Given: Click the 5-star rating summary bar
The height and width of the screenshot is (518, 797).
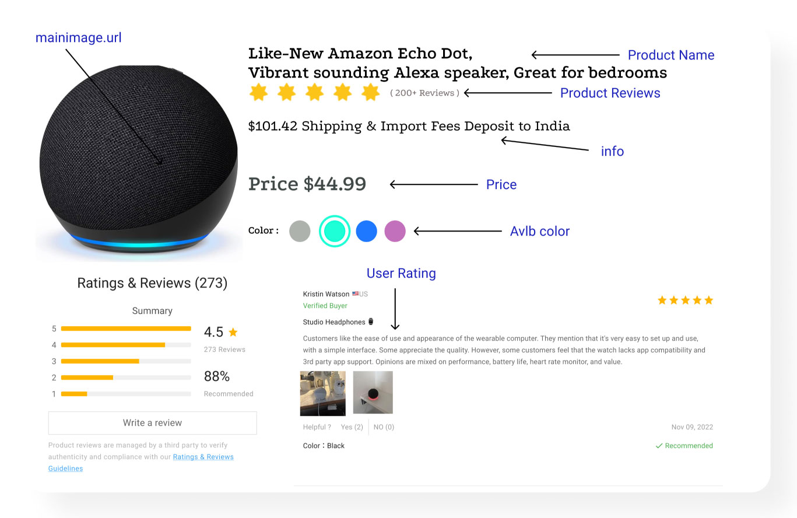Looking at the screenshot, I should click(126, 328).
